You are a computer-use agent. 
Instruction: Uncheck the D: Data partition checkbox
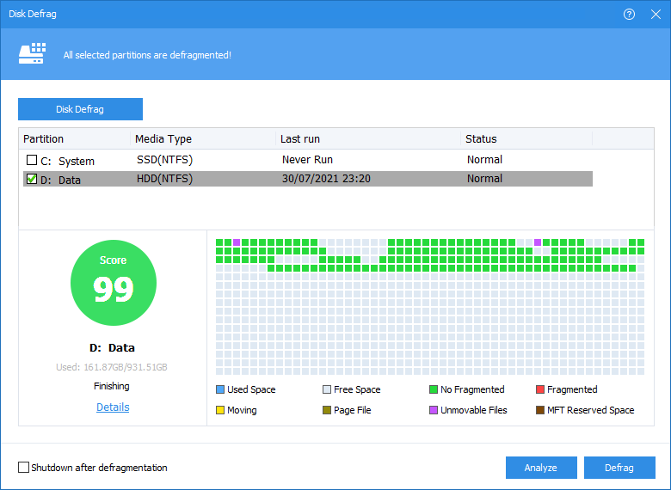[x=32, y=180]
